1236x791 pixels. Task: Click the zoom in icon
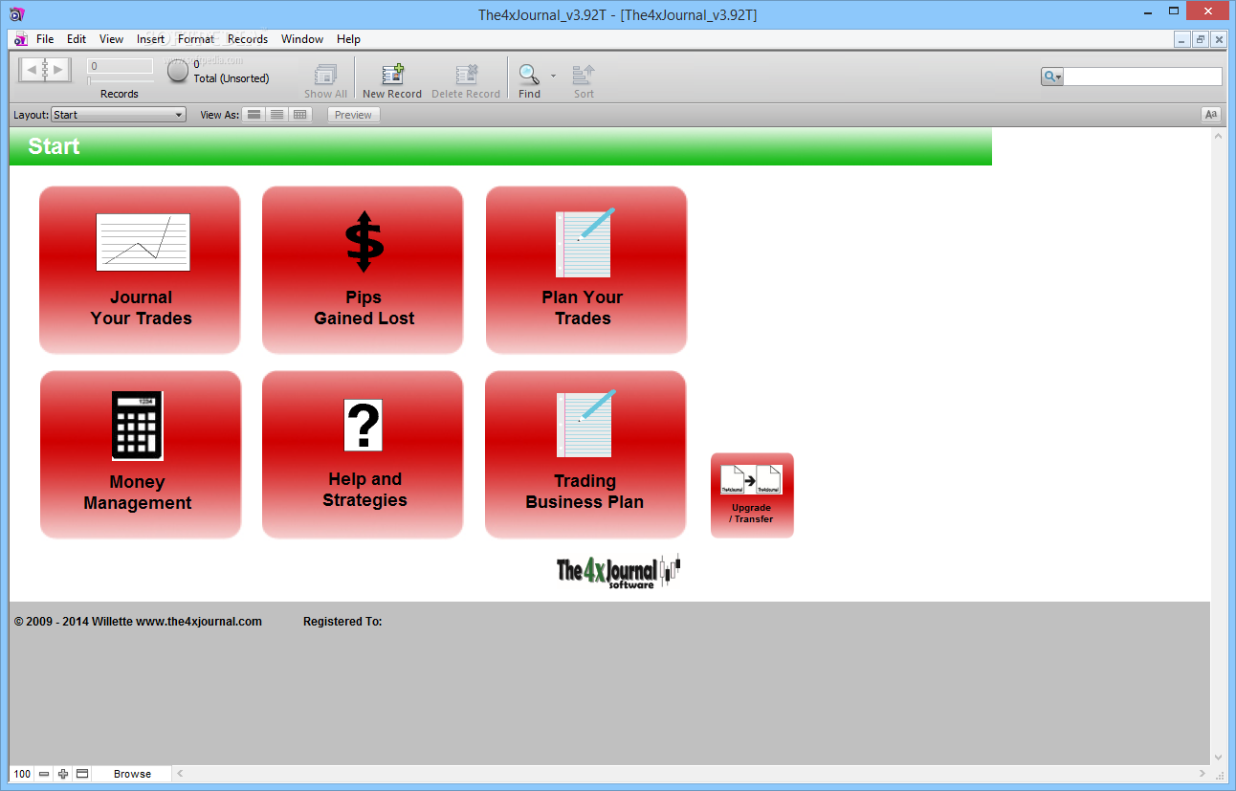pyautogui.click(x=63, y=774)
